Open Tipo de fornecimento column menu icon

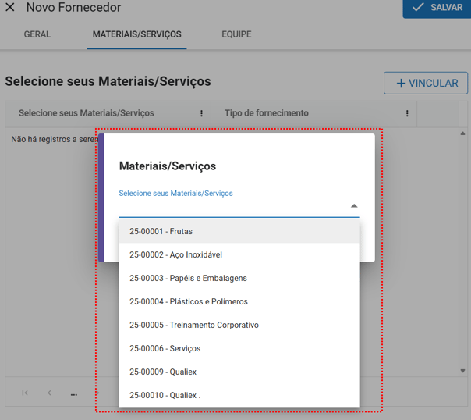pos(407,114)
